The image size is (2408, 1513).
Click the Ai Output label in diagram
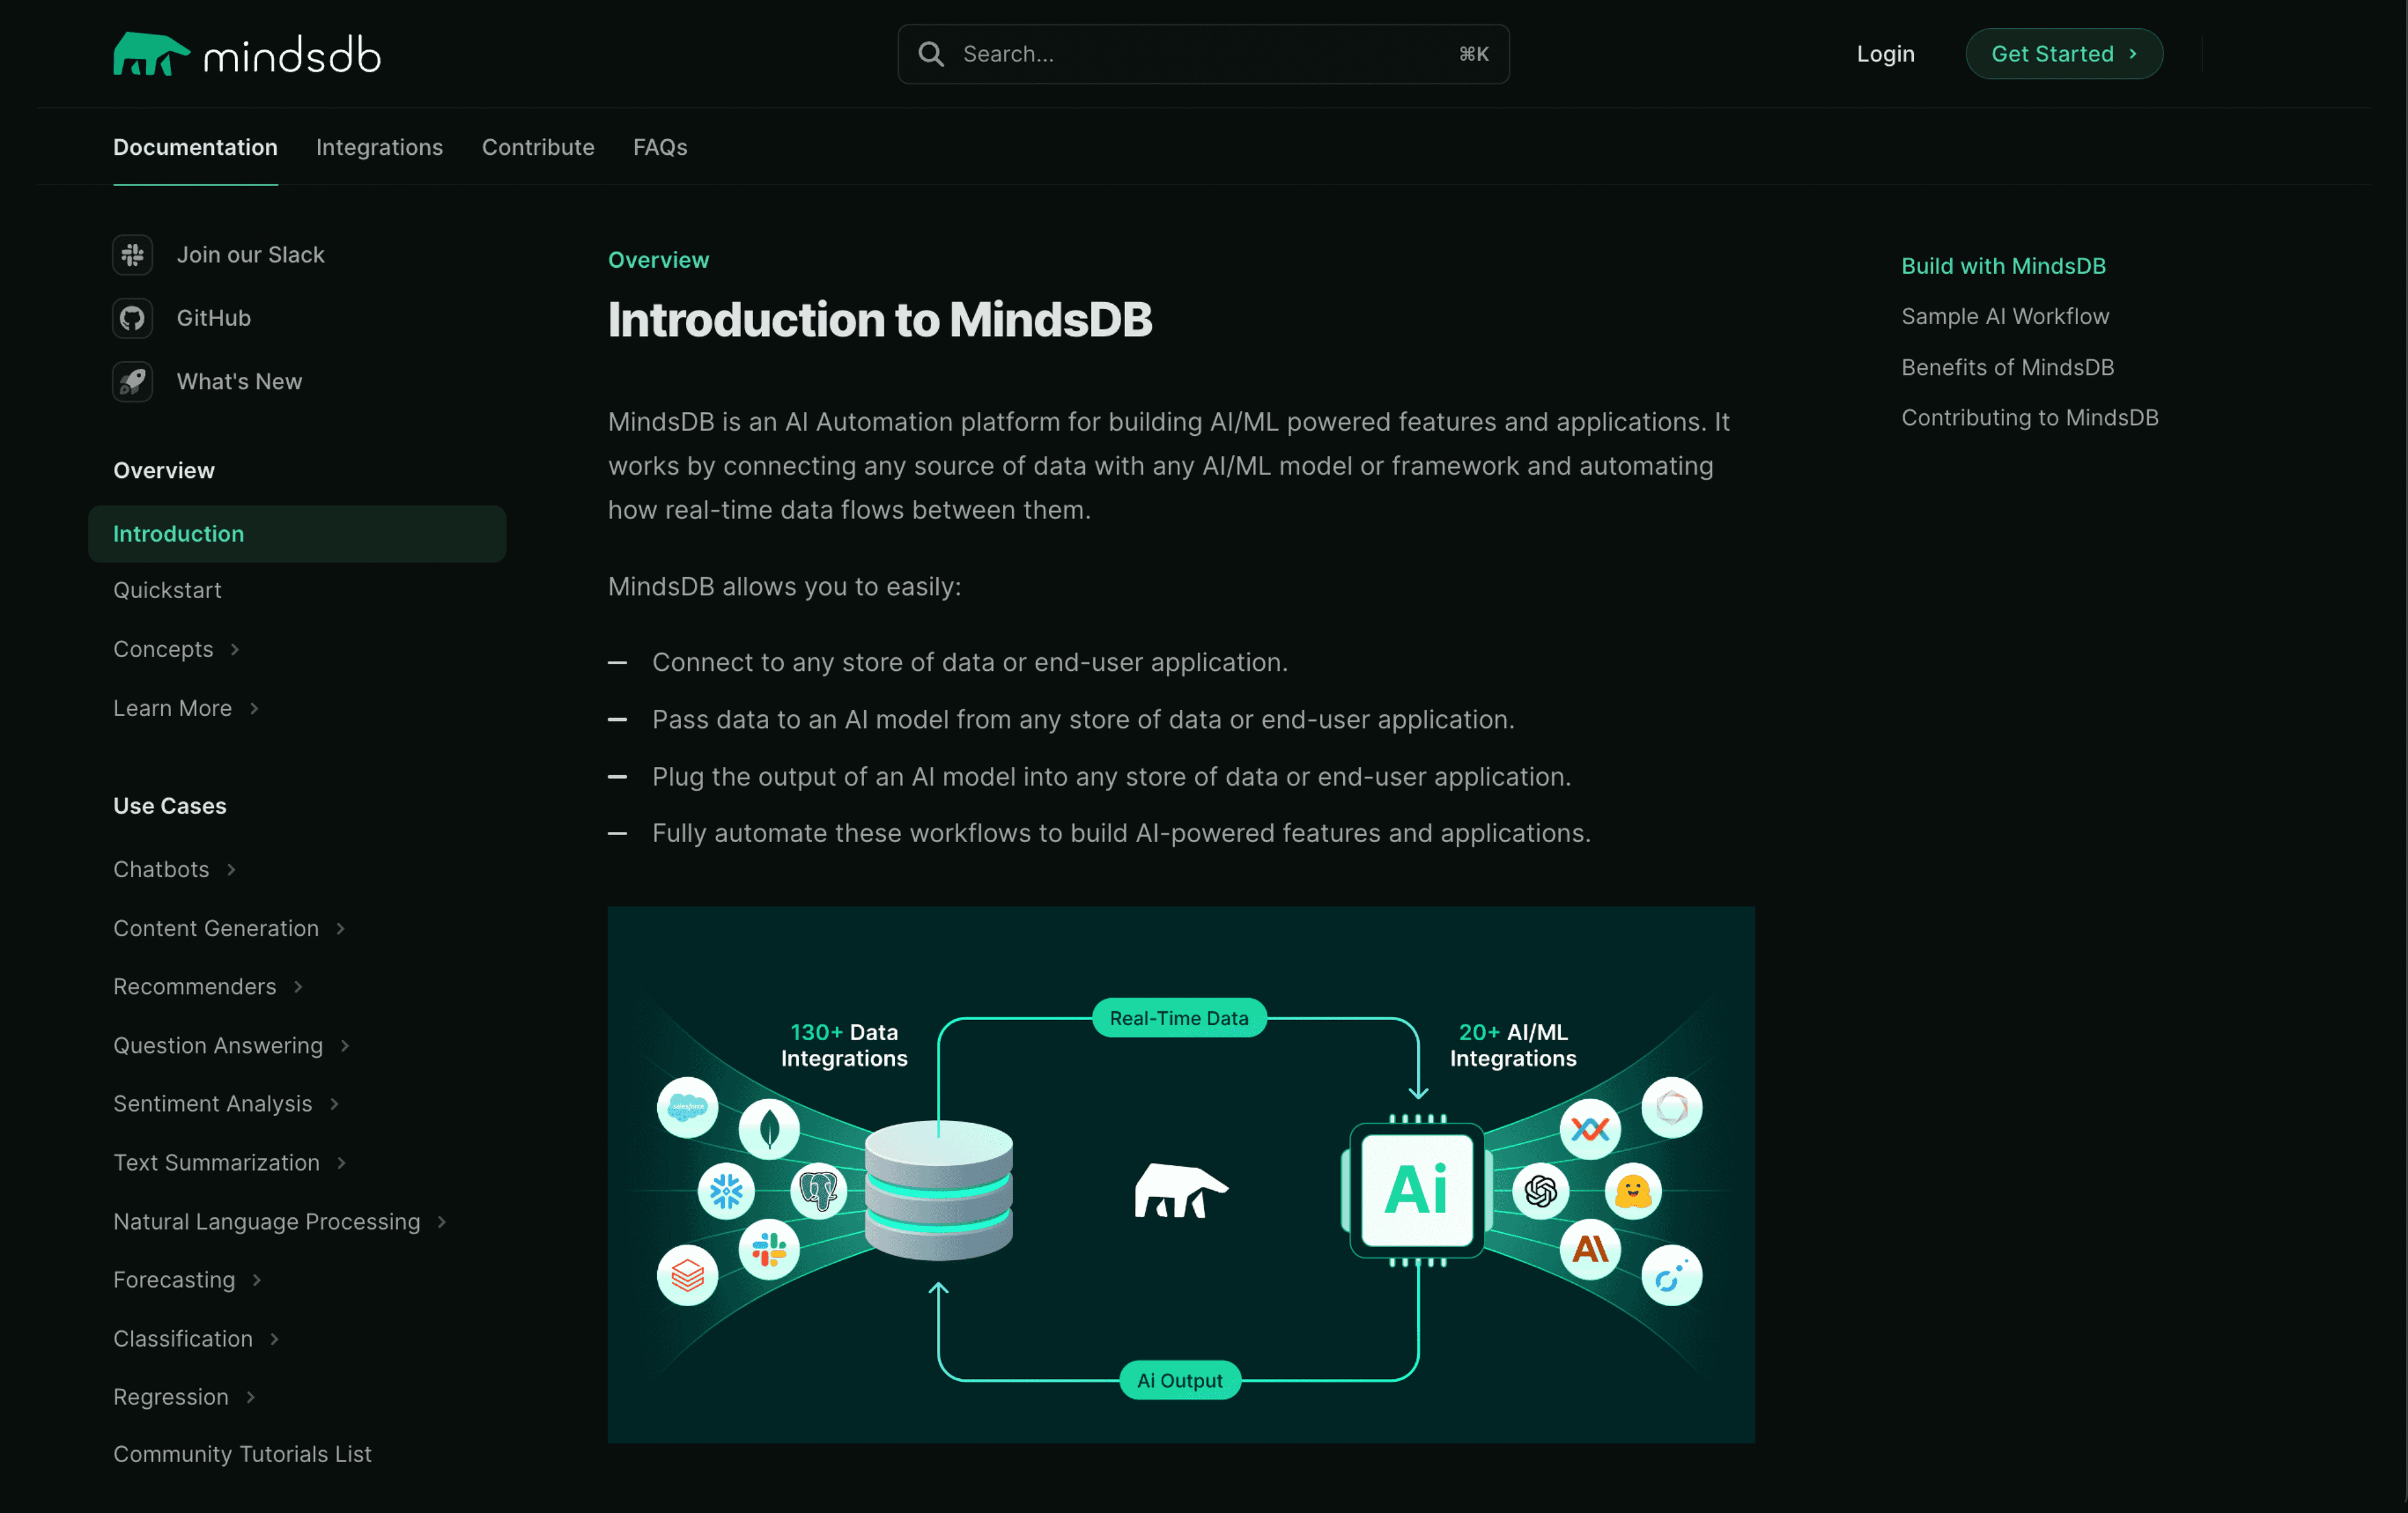click(1180, 1381)
